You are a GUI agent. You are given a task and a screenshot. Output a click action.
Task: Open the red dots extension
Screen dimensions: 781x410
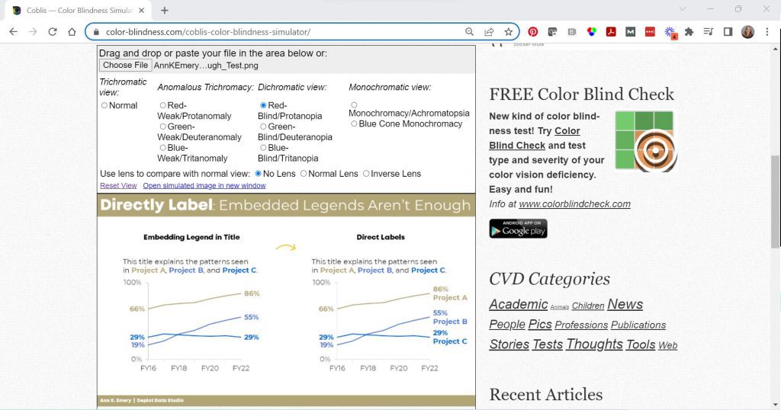(x=650, y=32)
